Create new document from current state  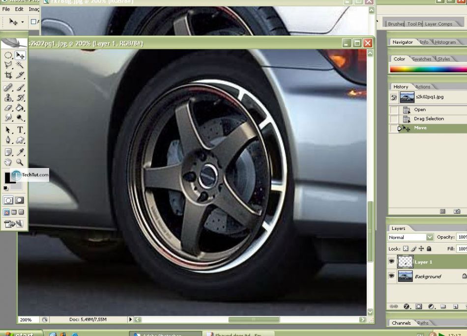pyautogui.click(x=442, y=211)
